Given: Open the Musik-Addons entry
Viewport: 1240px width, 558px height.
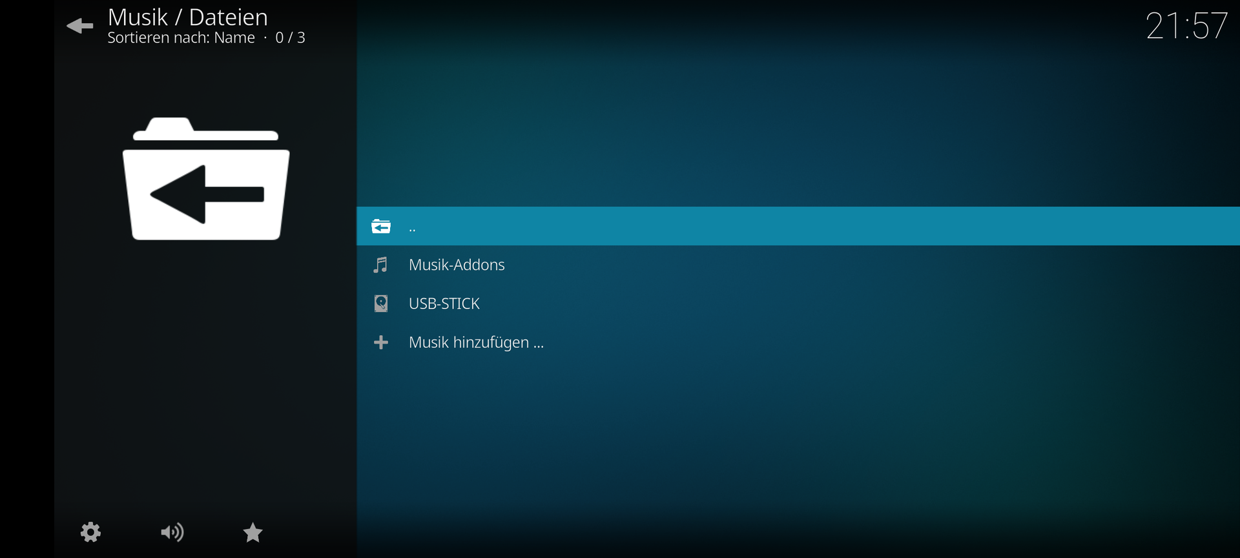Looking at the screenshot, I should click(x=798, y=265).
